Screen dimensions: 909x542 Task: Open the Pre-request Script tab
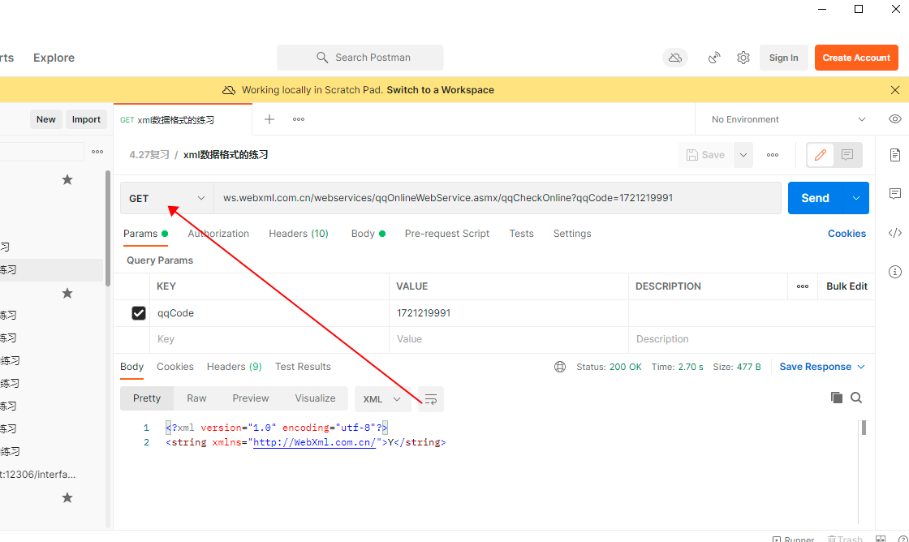tap(447, 234)
